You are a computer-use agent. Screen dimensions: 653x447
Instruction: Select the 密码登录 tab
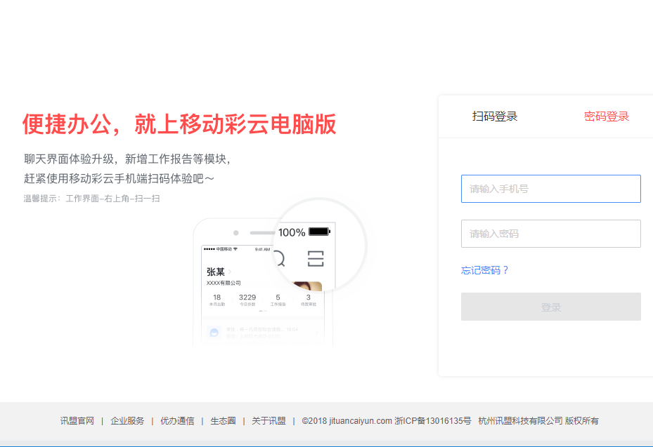(x=606, y=116)
